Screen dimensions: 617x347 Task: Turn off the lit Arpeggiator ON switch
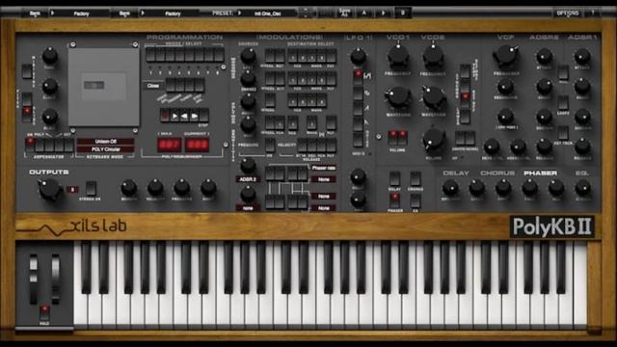(x=30, y=145)
